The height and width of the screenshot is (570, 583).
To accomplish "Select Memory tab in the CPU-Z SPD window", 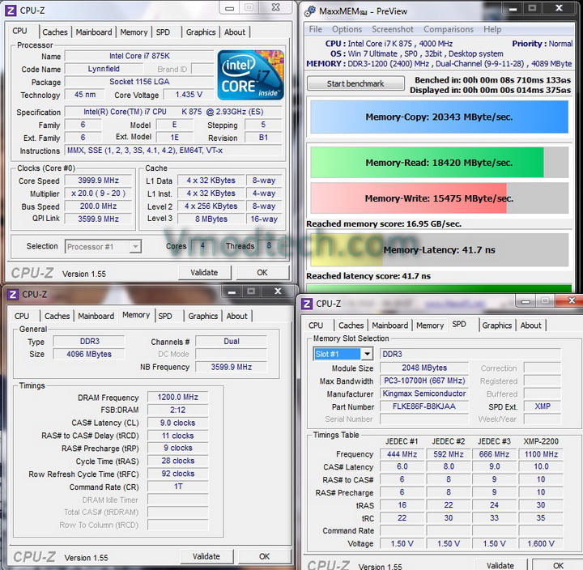I will [x=430, y=325].
